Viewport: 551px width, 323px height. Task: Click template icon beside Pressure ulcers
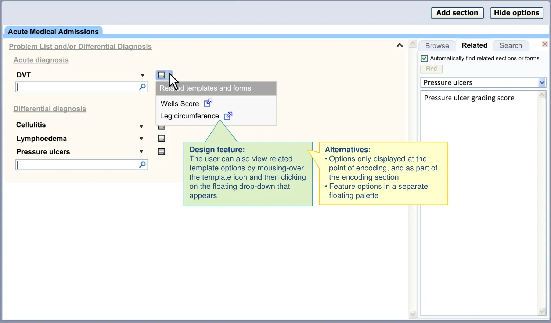coord(161,152)
